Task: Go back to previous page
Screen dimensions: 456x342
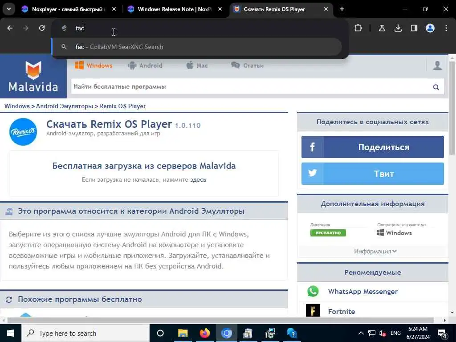Action: click(10, 28)
